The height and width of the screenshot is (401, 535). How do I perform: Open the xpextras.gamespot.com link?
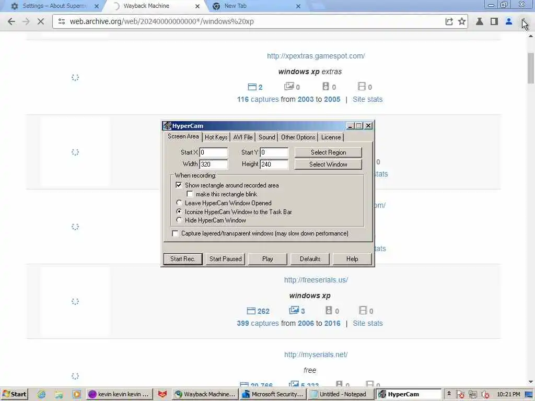pos(316,56)
